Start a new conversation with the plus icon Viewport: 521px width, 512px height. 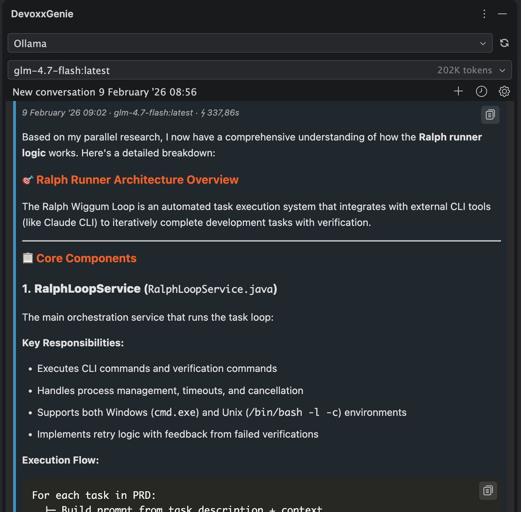click(458, 91)
